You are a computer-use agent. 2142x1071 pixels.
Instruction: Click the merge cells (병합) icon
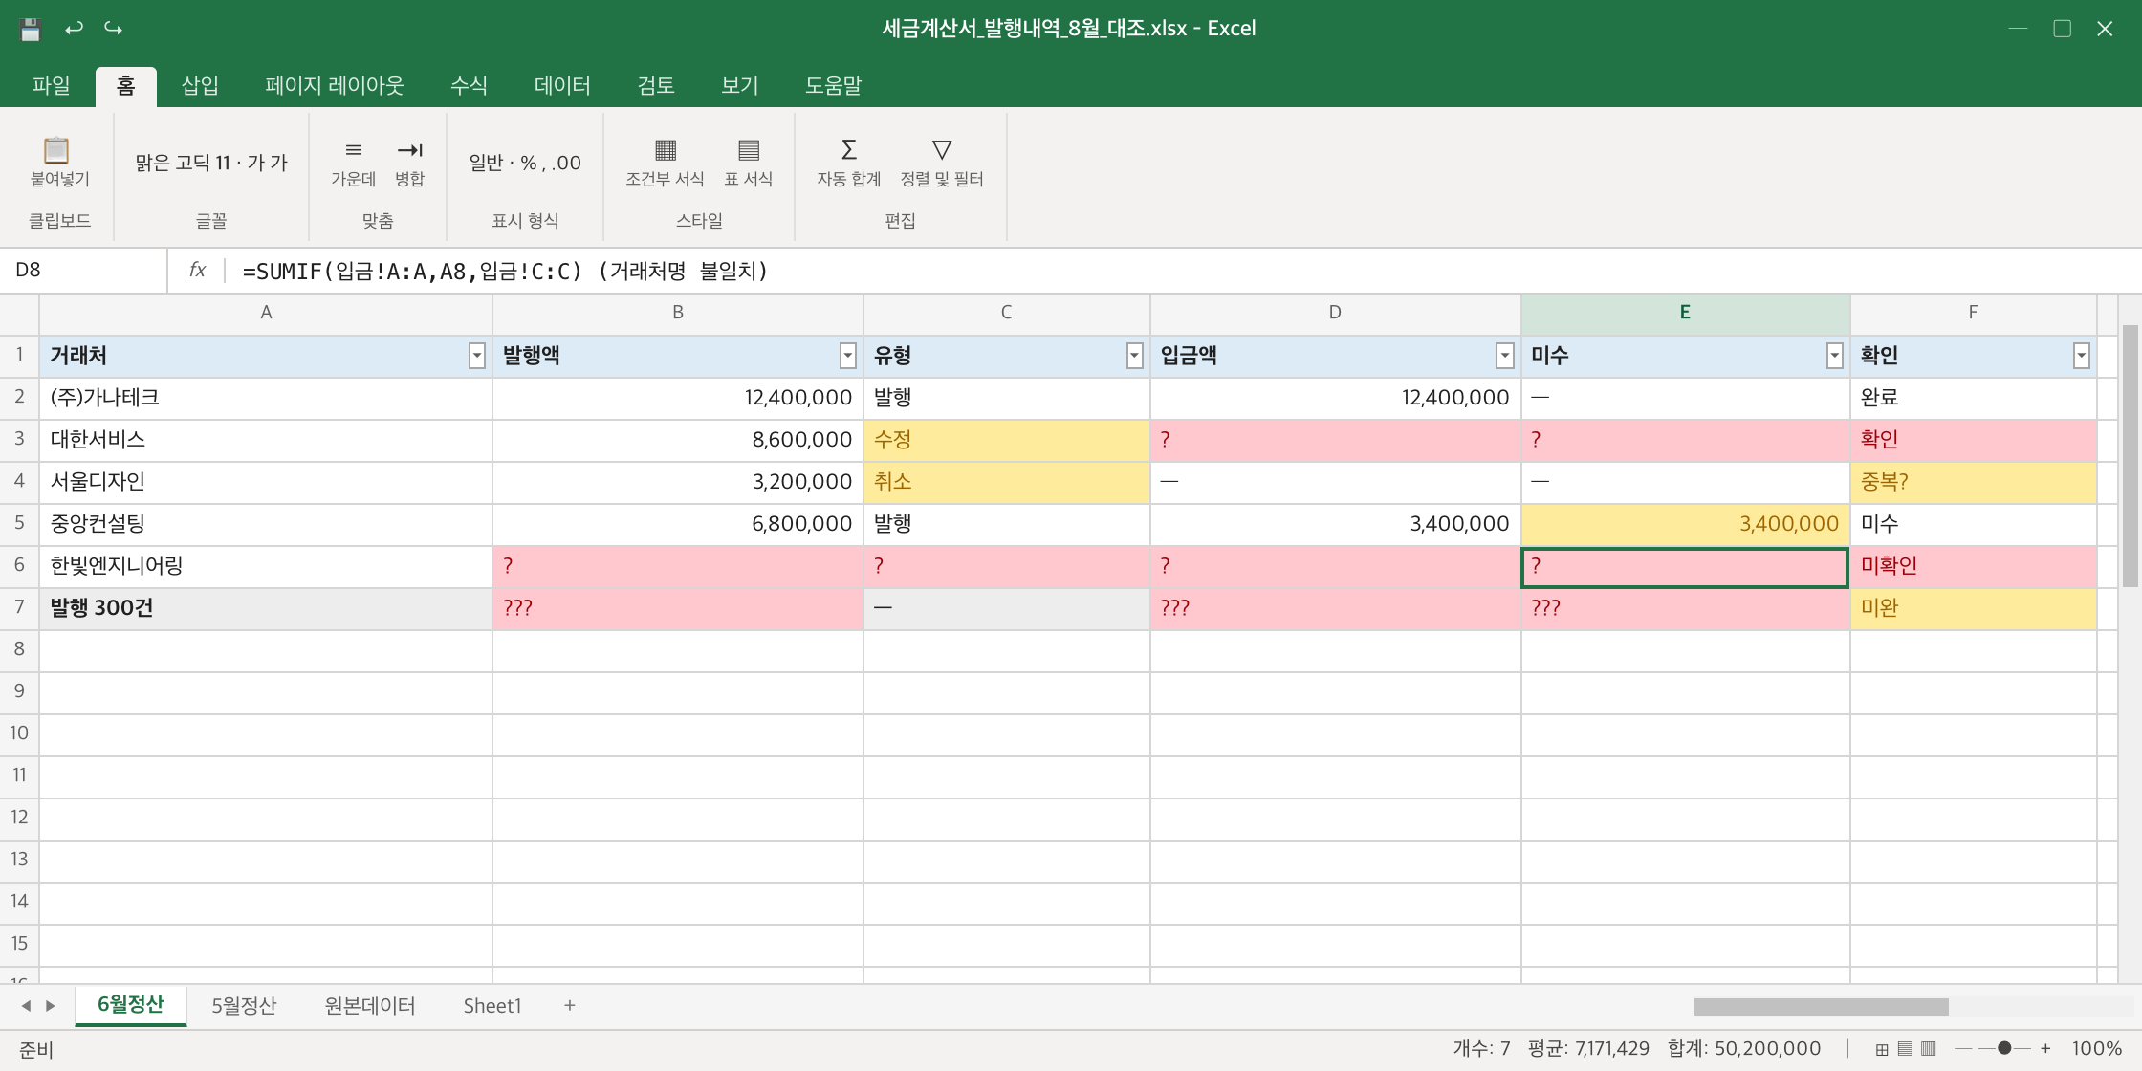coord(410,150)
